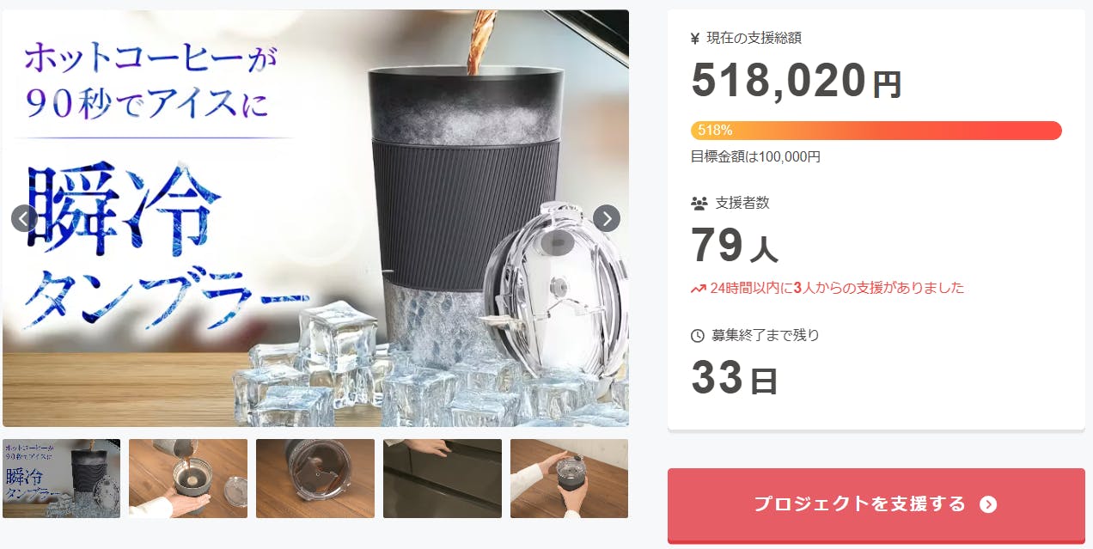1093x549 pixels.
Task: Click the 79人 supporter count
Action: pos(735,247)
